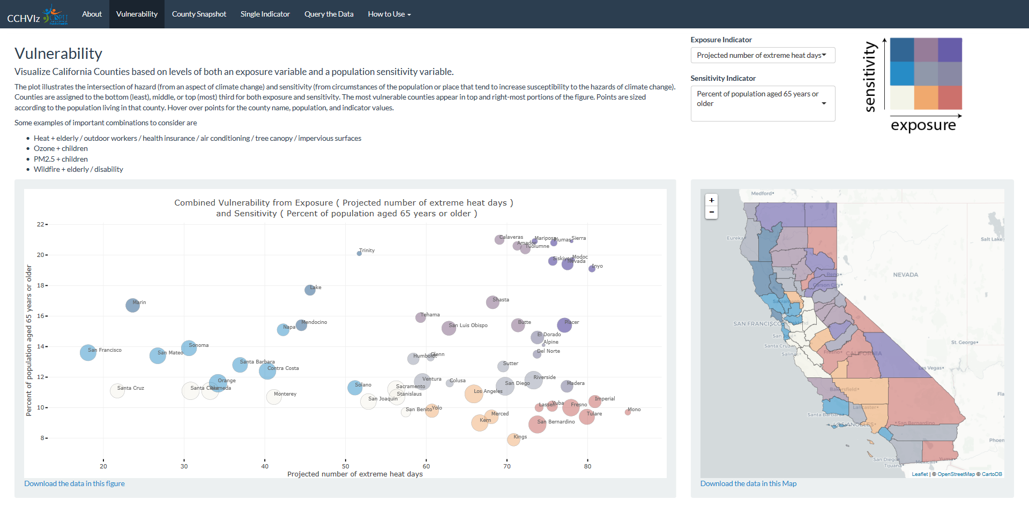Viewport: 1029px width, 515px height.
Task: Switch to the County Snapshot tab
Action: click(199, 14)
